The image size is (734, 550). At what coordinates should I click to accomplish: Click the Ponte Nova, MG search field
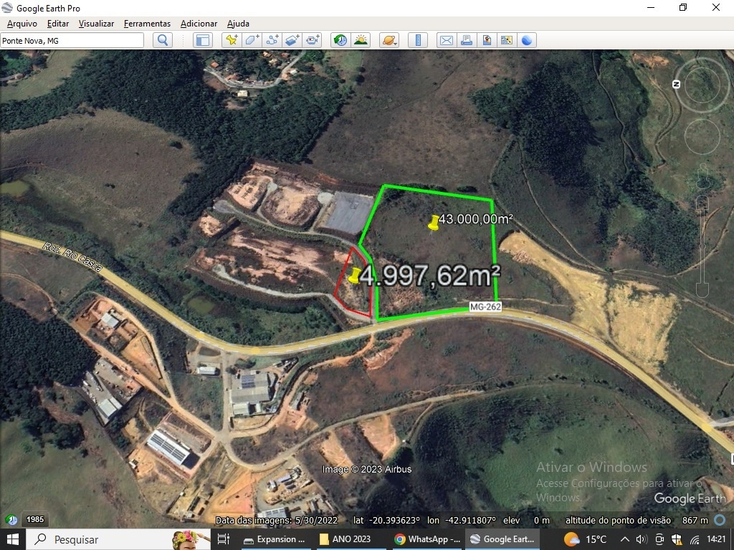click(72, 41)
